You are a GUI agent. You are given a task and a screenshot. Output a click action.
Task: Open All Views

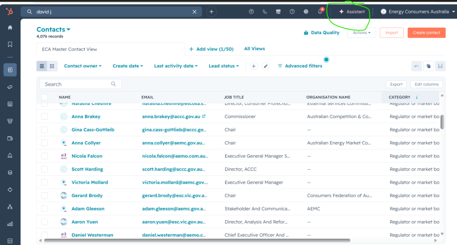255,48
